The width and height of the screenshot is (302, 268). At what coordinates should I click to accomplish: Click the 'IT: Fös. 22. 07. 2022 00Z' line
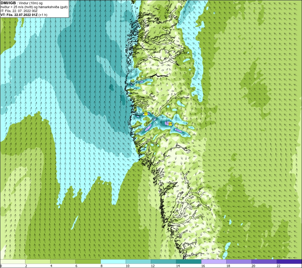(19, 11)
